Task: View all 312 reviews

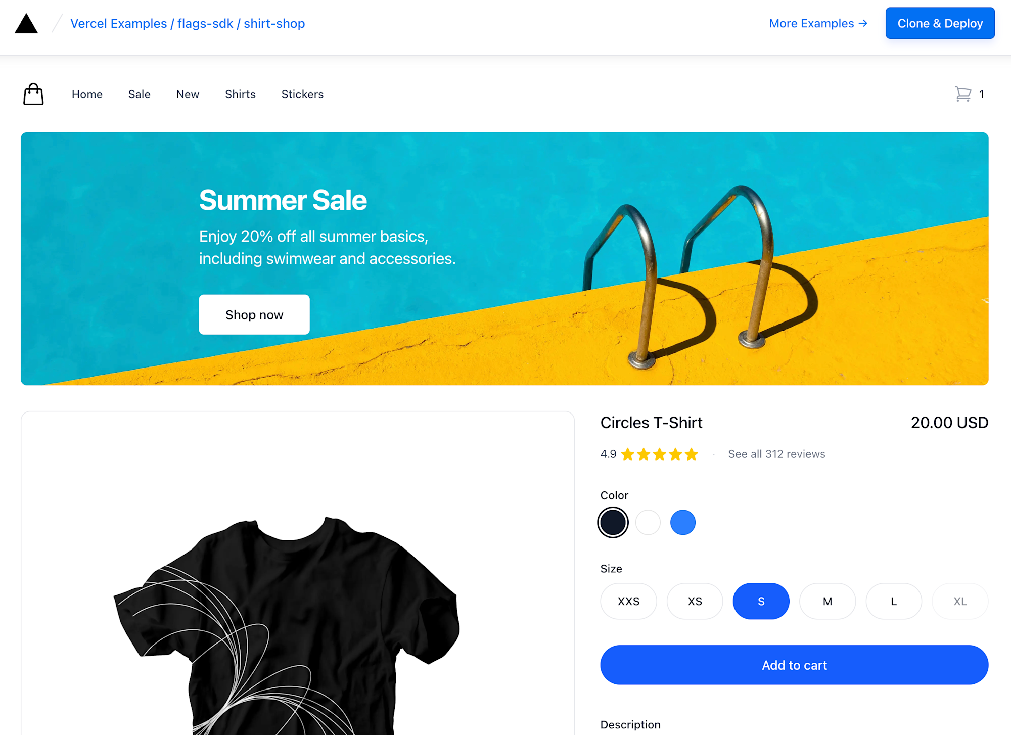Action: coord(776,454)
